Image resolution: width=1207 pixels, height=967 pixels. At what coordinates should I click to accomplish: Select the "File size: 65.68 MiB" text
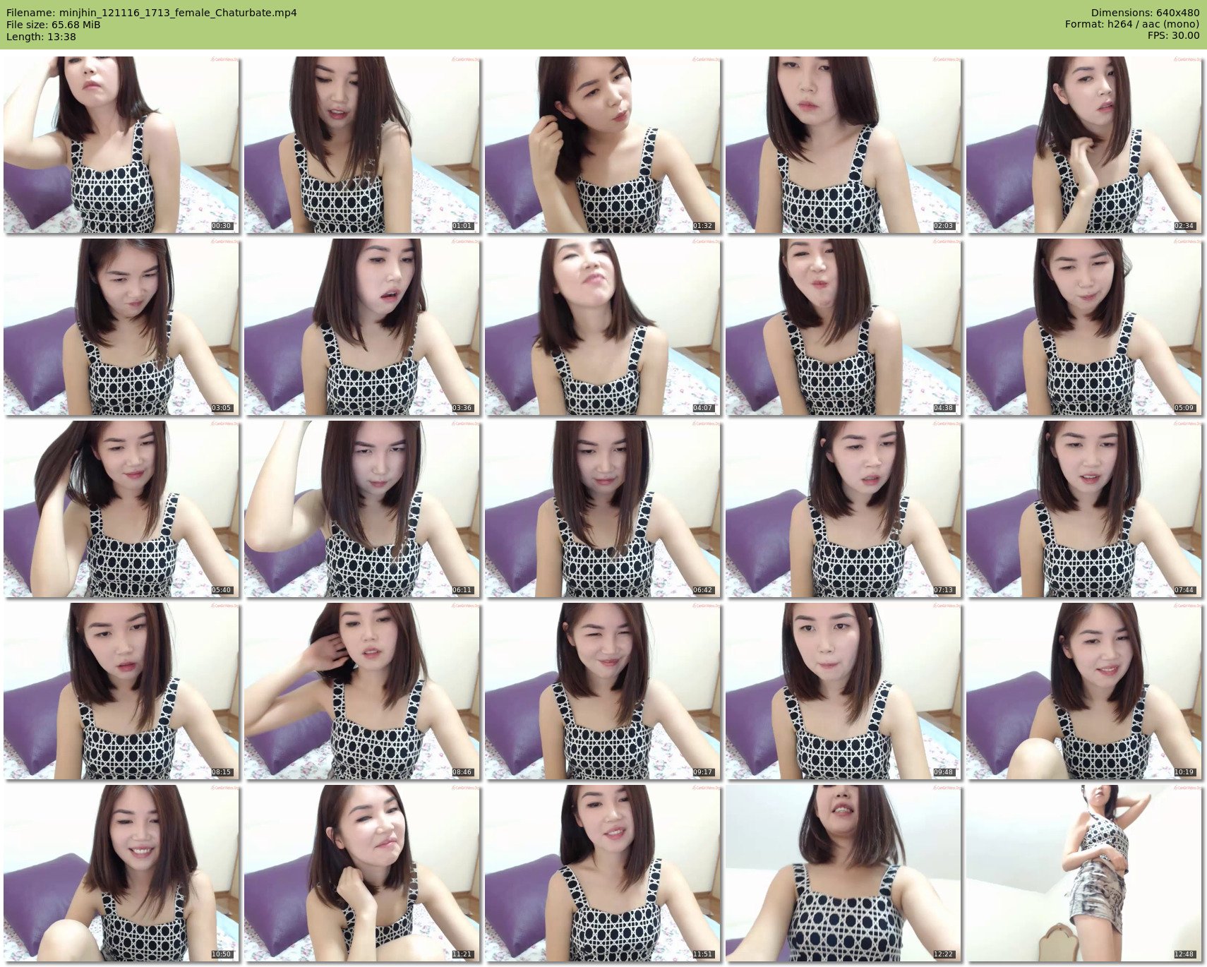[x=53, y=25]
